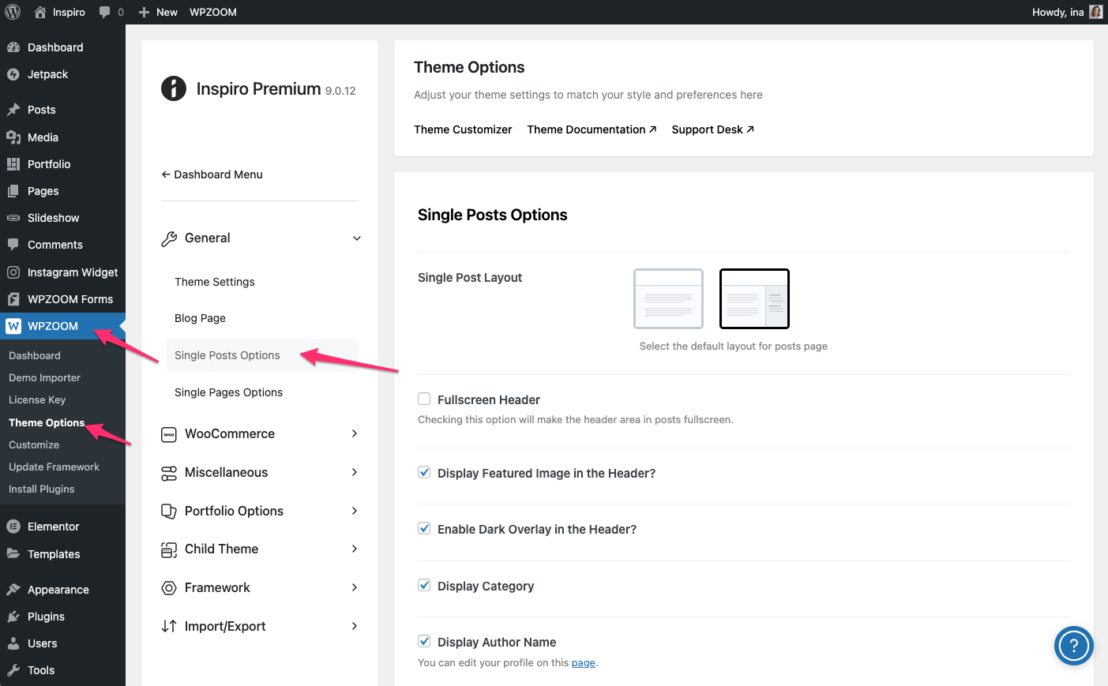Click the Posts pushpin icon
This screenshot has height=686, width=1108.
[13, 110]
